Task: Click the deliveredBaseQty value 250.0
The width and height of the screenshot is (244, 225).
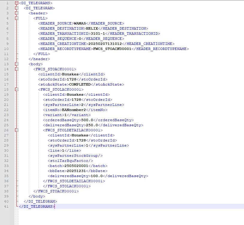Action: [92, 125]
